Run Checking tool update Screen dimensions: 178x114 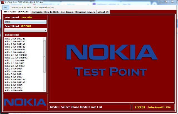[x=44, y=8]
